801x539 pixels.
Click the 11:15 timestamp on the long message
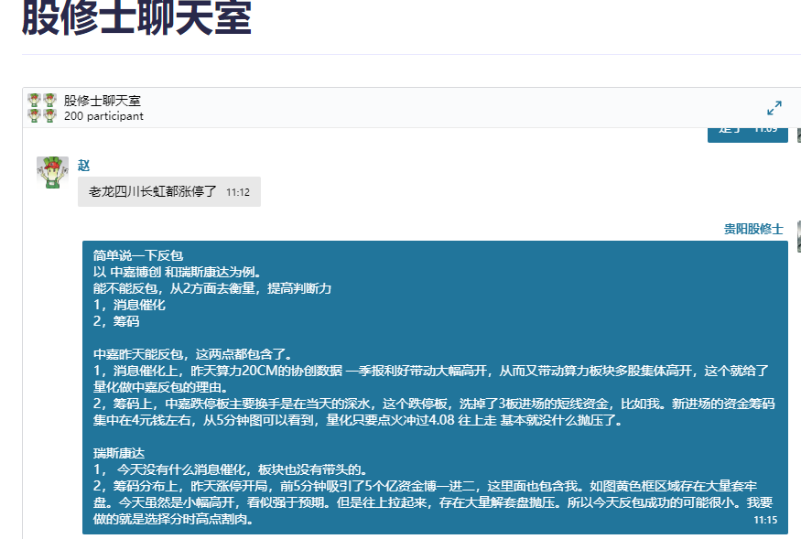tap(765, 520)
